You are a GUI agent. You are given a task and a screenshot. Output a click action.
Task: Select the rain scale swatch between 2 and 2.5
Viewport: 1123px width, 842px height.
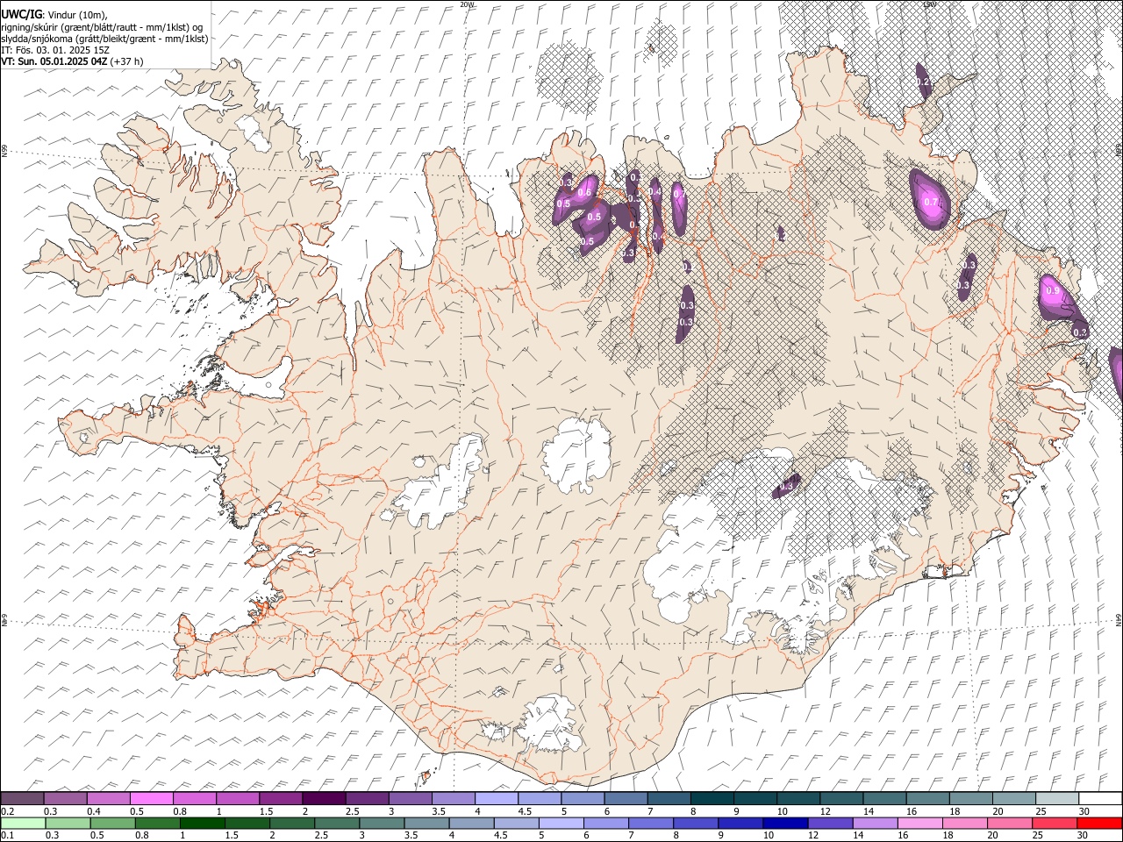(291, 824)
